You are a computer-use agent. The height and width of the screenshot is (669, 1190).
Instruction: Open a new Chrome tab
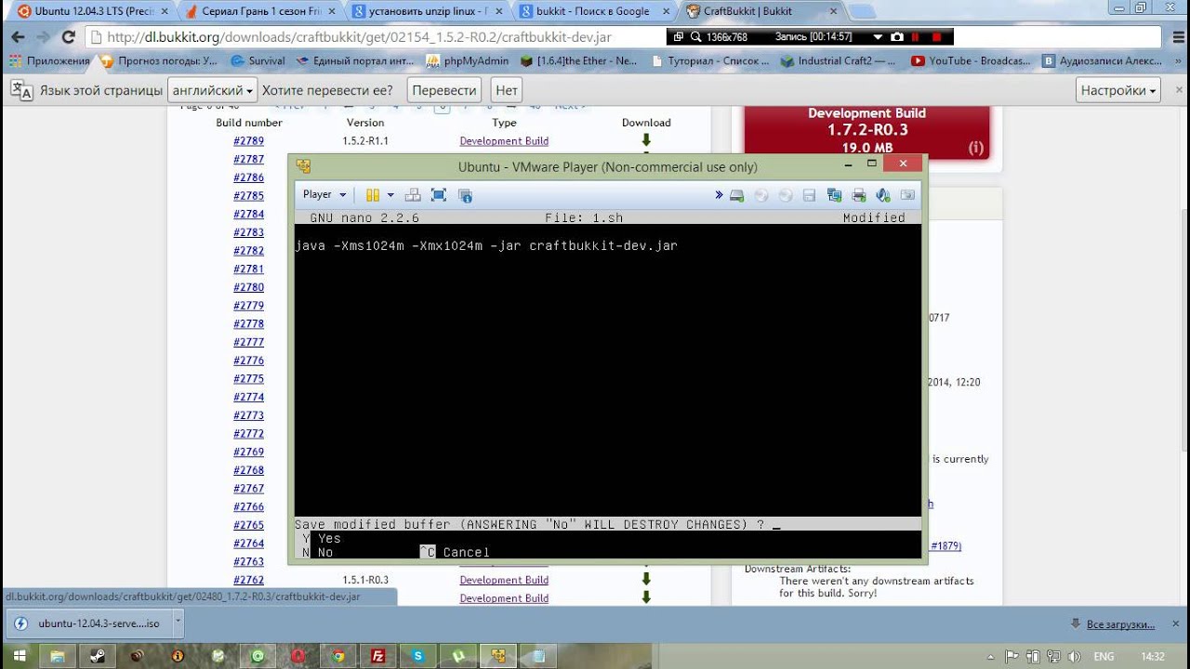[861, 12]
